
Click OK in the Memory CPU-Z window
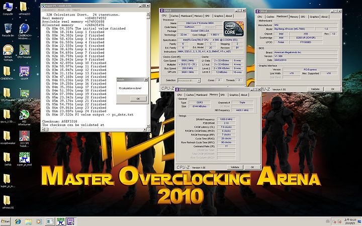pyautogui.click(x=252, y=167)
